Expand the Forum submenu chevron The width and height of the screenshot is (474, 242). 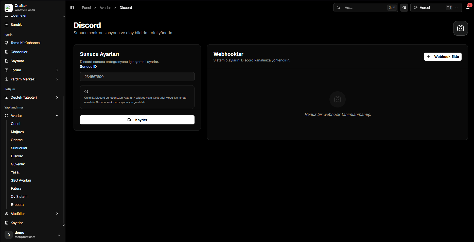[57, 70]
